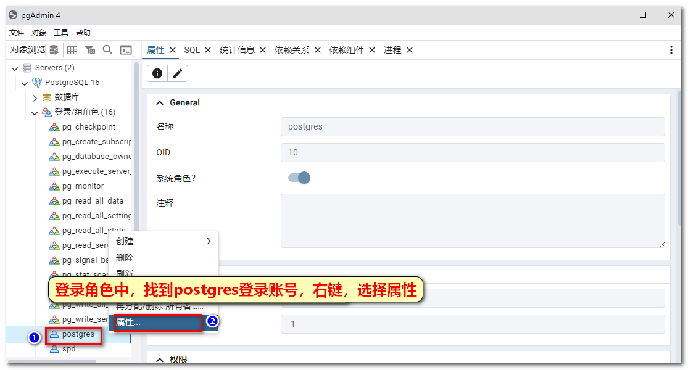Toggle the 系统角色? switch
688x370 pixels.
pyautogui.click(x=299, y=178)
